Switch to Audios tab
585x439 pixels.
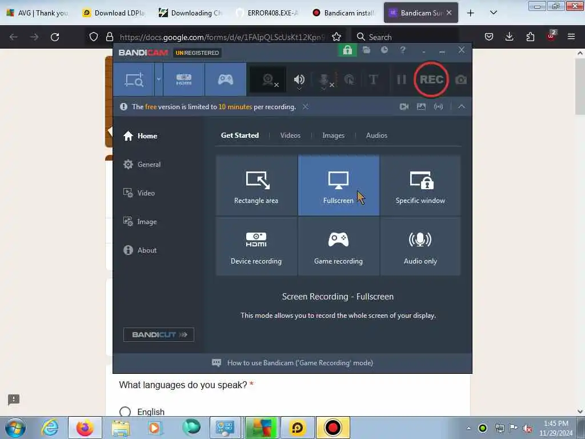point(376,135)
